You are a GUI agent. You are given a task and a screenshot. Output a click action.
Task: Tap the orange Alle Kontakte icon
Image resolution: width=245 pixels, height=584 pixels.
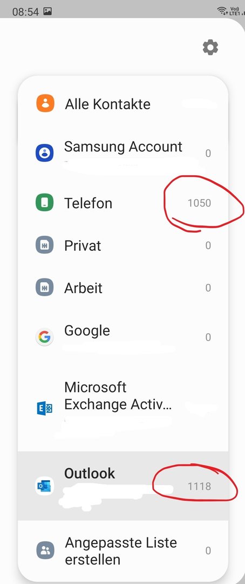click(45, 103)
